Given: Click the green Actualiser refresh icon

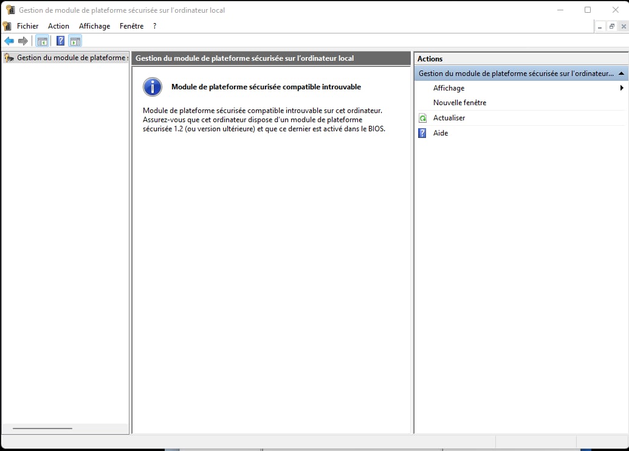Looking at the screenshot, I should point(422,118).
